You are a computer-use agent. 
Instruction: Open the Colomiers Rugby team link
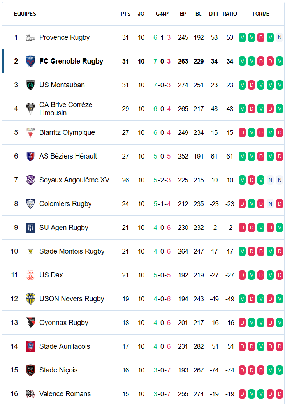(x=65, y=204)
